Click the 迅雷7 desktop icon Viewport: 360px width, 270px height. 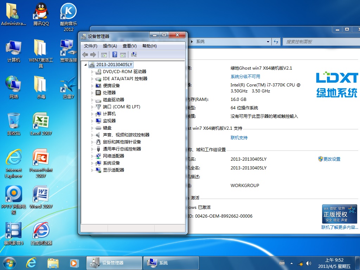[x=69, y=88]
